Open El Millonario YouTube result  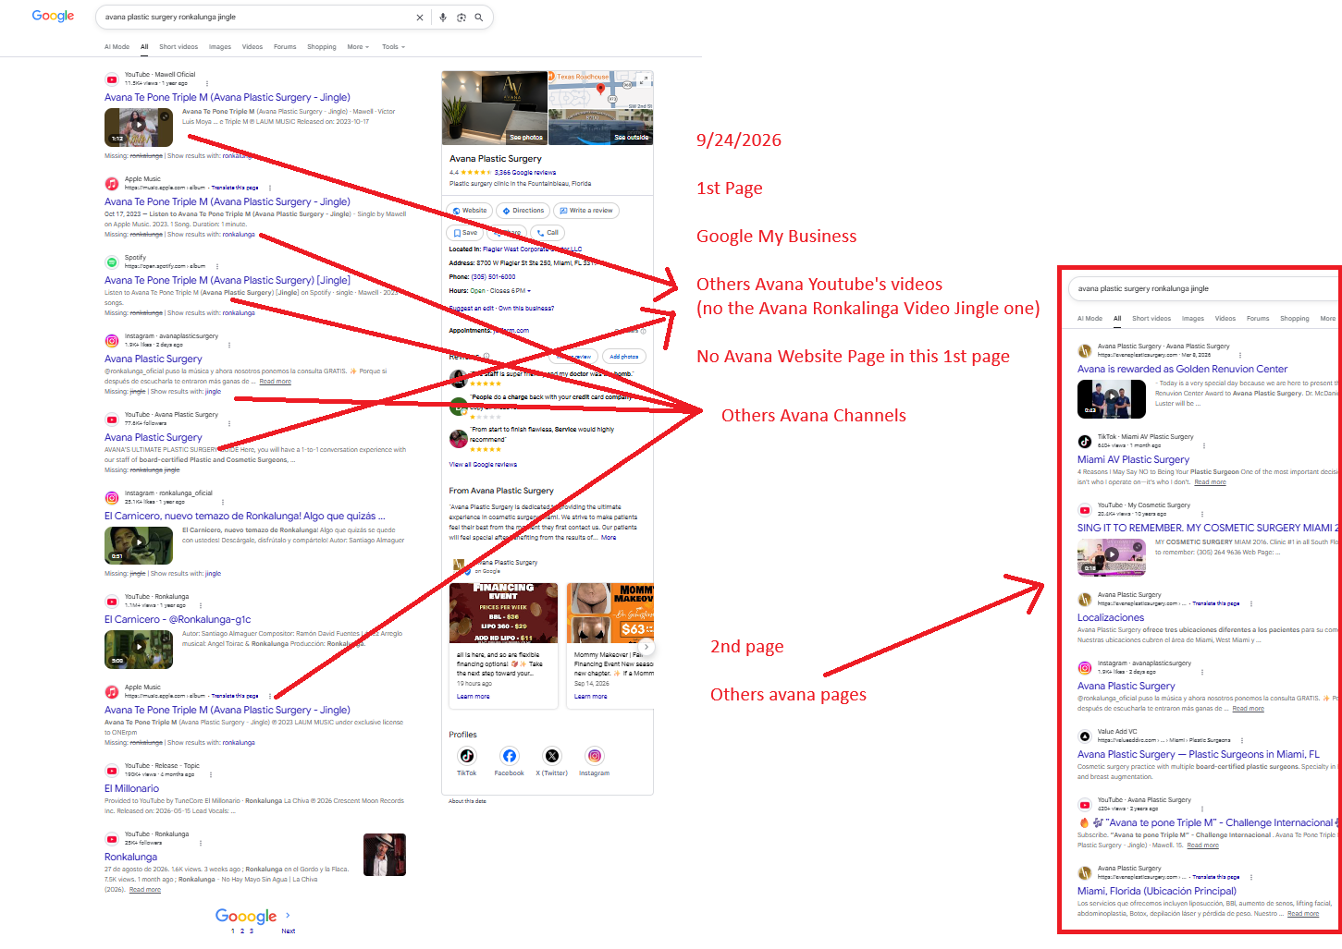pyautogui.click(x=131, y=788)
